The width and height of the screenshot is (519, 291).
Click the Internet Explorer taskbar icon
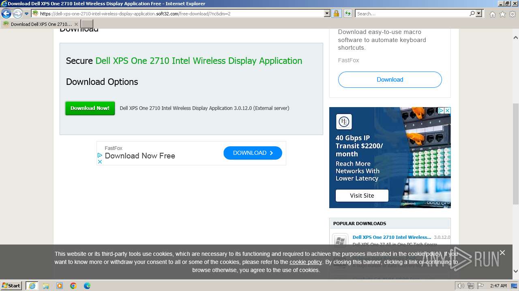32,286
